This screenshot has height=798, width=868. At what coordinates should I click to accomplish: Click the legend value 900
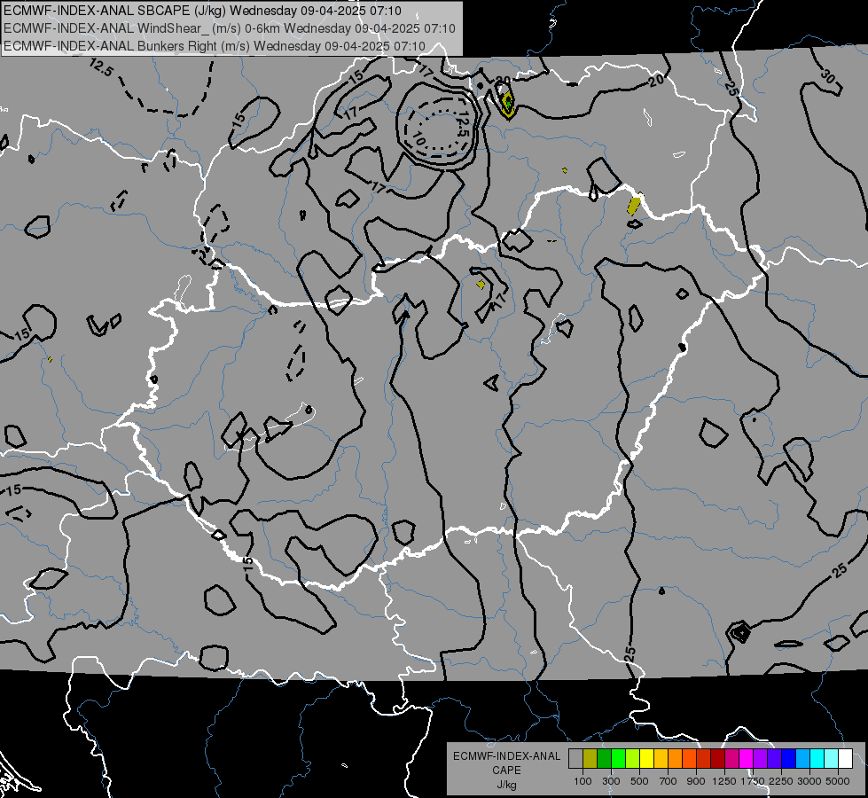pos(696,781)
